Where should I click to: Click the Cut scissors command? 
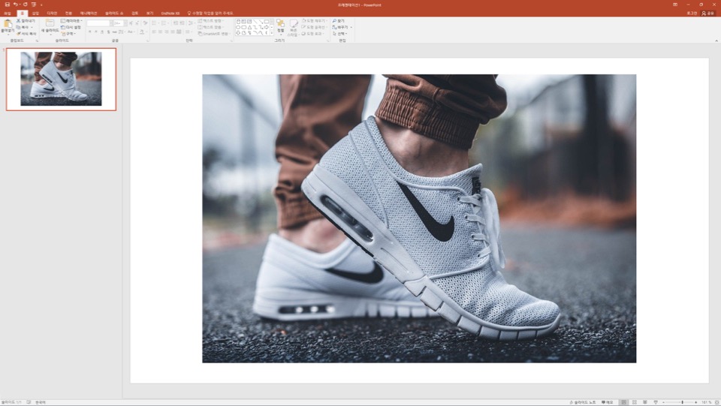click(26, 21)
